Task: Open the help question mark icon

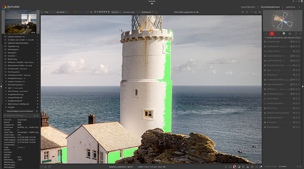Action: coord(251,12)
